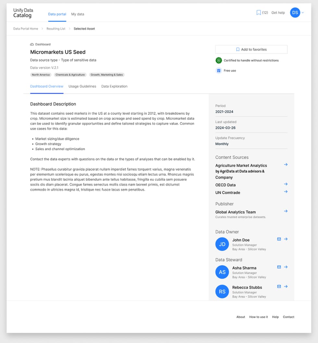Screen dimensions: 318x343
Task: Click the Micromarkets US Seed title
Action: coord(58,52)
